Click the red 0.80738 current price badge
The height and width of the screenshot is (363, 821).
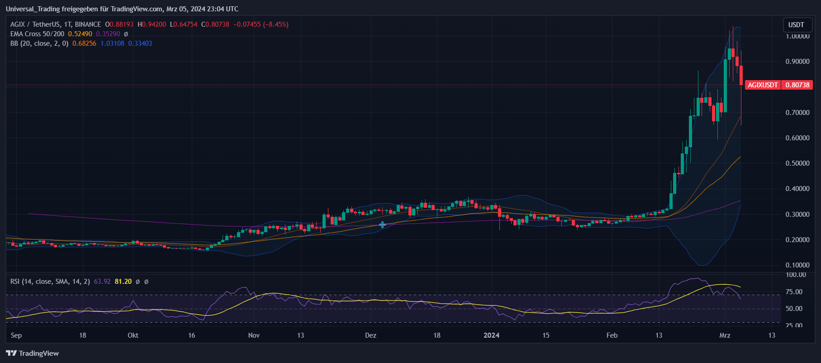tap(797, 85)
